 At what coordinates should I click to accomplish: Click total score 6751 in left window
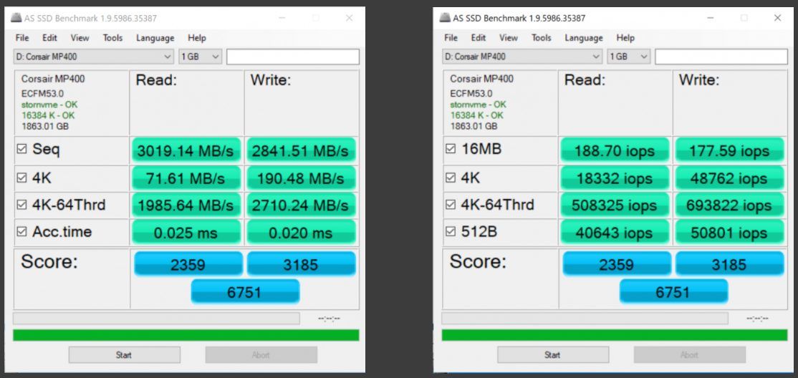click(245, 291)
